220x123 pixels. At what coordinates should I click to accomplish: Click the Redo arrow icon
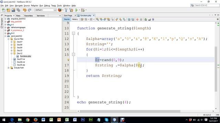point(30,10)
